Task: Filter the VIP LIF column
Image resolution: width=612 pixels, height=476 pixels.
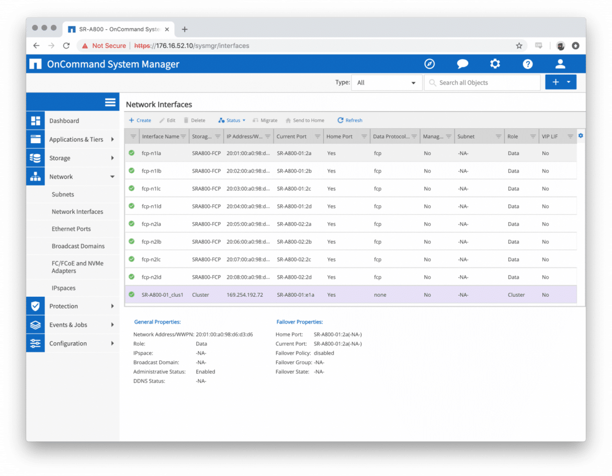Action: [x=570, y=136]
